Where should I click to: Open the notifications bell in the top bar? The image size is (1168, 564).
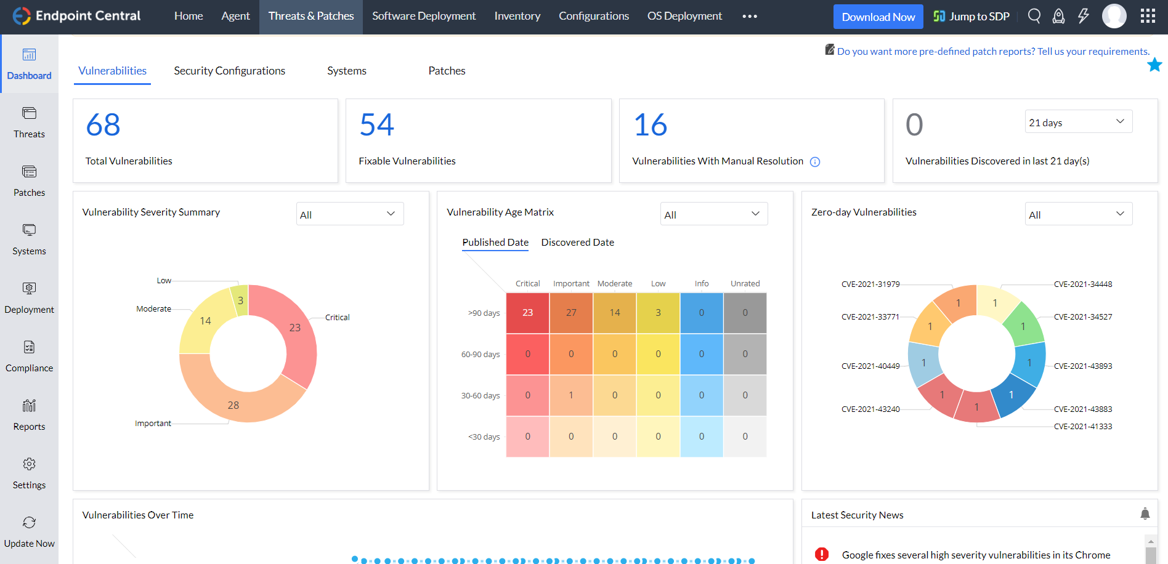(1058, 16)
